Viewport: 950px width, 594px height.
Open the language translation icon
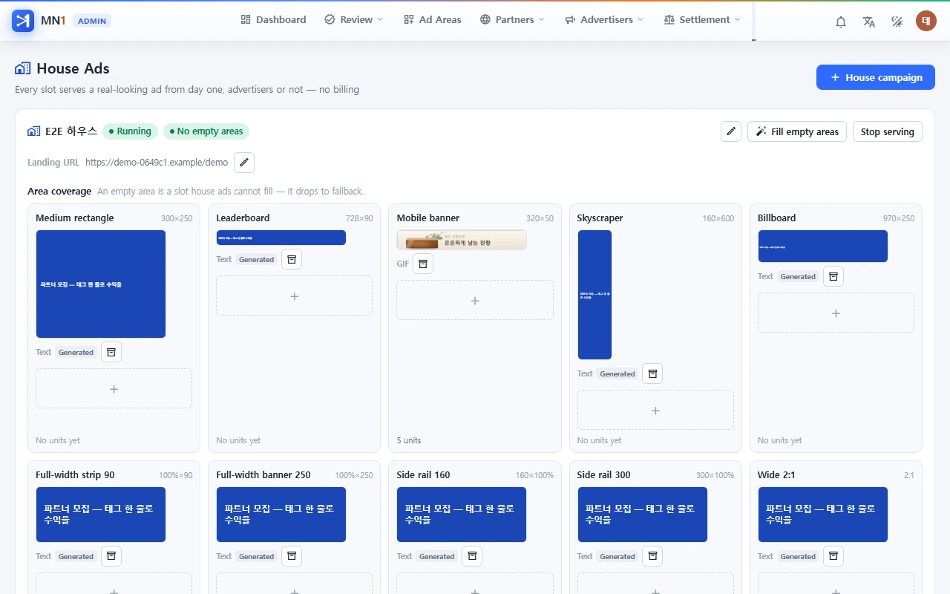coord(869,21)
